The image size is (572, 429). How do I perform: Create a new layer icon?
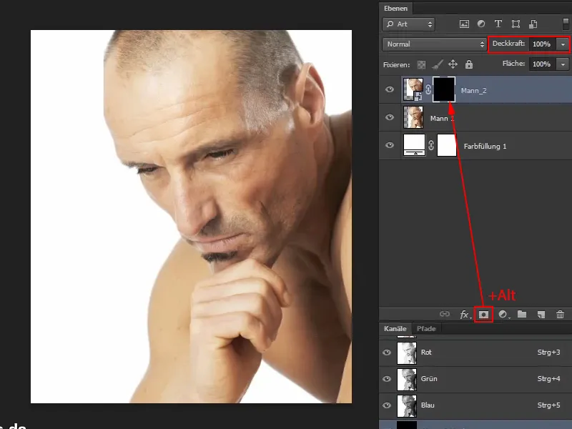pyautogui.click(x=541, y=315)
